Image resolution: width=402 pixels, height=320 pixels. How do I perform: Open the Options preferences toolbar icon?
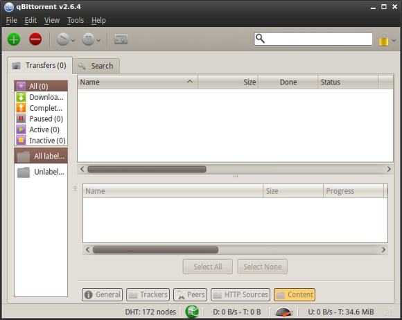point(121,39)
